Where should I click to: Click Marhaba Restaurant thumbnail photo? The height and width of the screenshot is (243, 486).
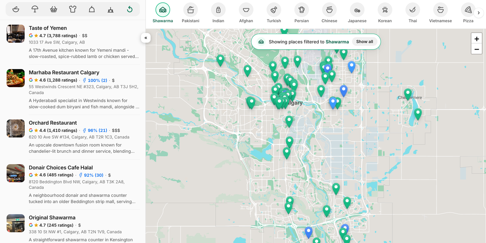point(16,78)
